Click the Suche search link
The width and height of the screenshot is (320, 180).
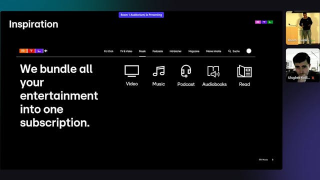(236, 51)
